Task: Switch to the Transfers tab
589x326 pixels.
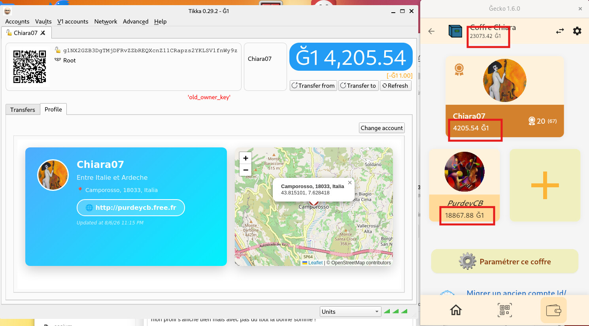Action: 23,109
